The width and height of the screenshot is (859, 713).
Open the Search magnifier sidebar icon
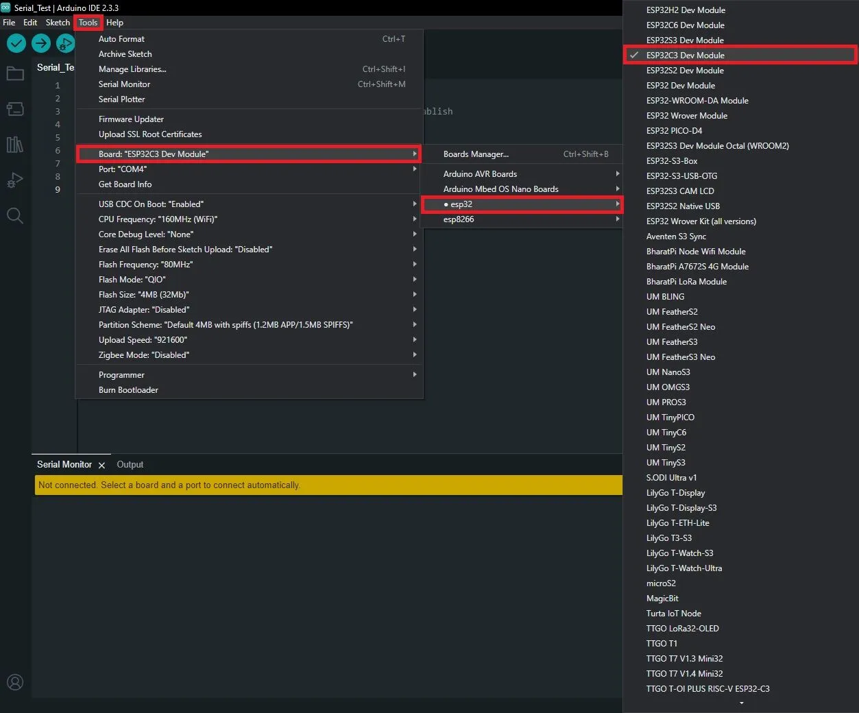[x=15, y=216]
